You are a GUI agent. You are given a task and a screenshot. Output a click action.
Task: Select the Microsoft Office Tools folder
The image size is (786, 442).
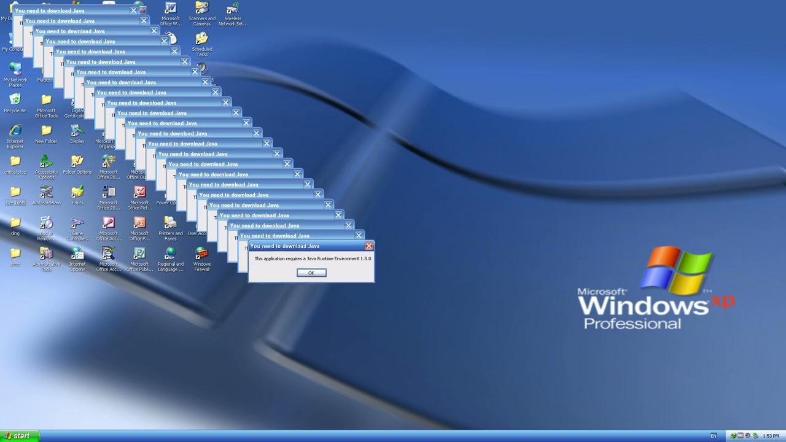coord(46,106)
